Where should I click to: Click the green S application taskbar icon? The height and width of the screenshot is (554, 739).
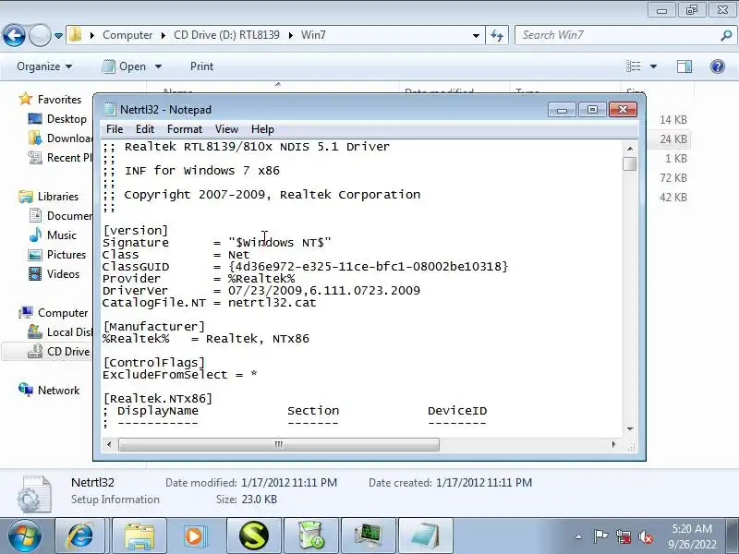click(253, 536)
